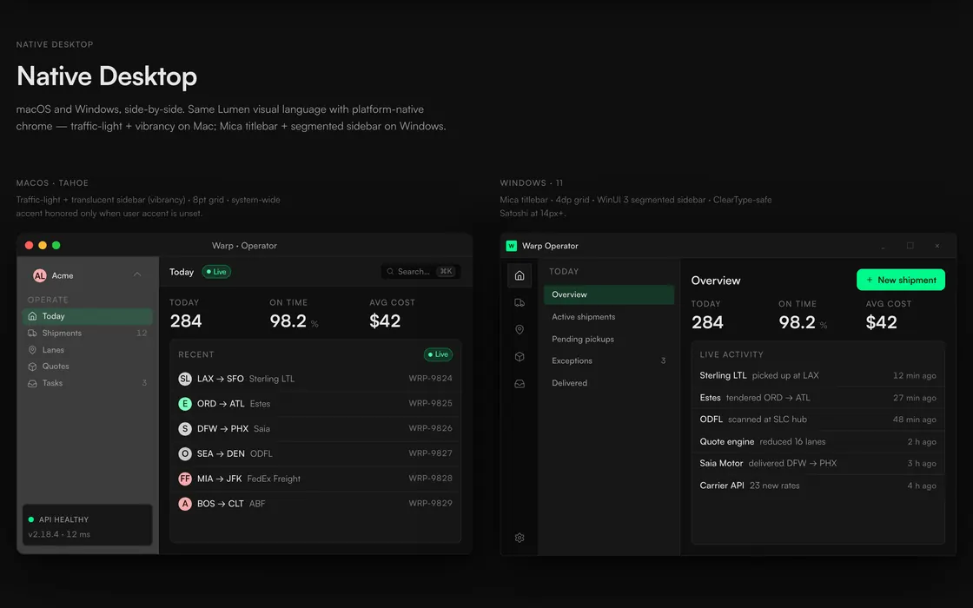Image resolution: width=973 pixels, height=608 pixels.
Task: Open Shipments in the Mac sidebar
Action: (x=88, y=334)
